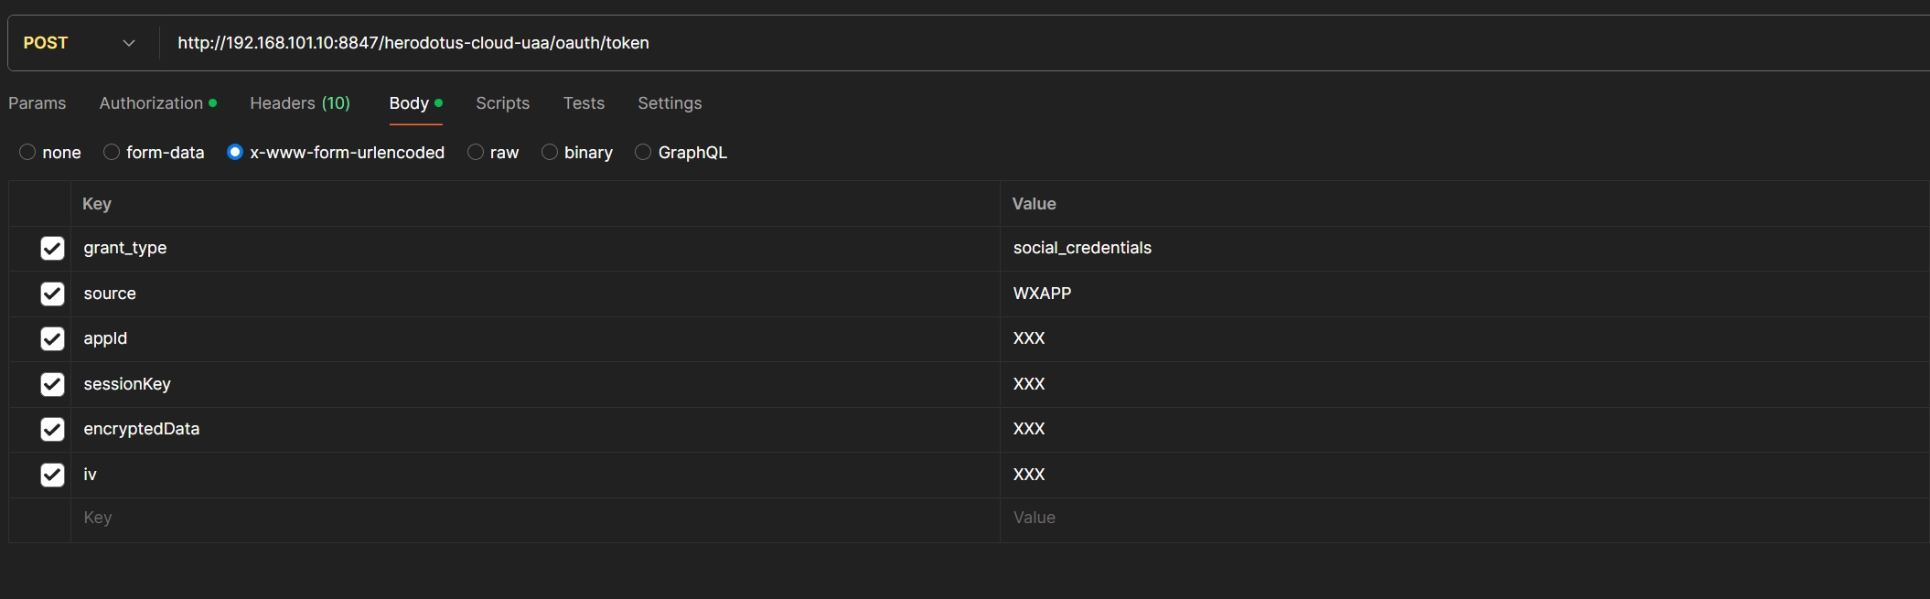Untick the sessionKey row checkbox
The width and height of the screenshot is (1930, 599).
(x=52, y=384)
